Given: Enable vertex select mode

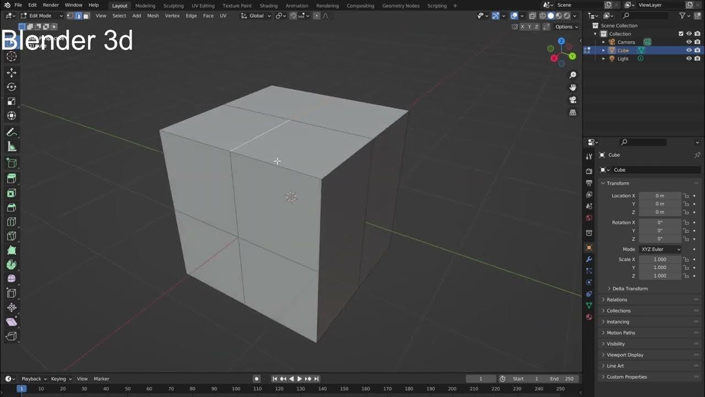Looking at the screenshot, I should 70,16.
